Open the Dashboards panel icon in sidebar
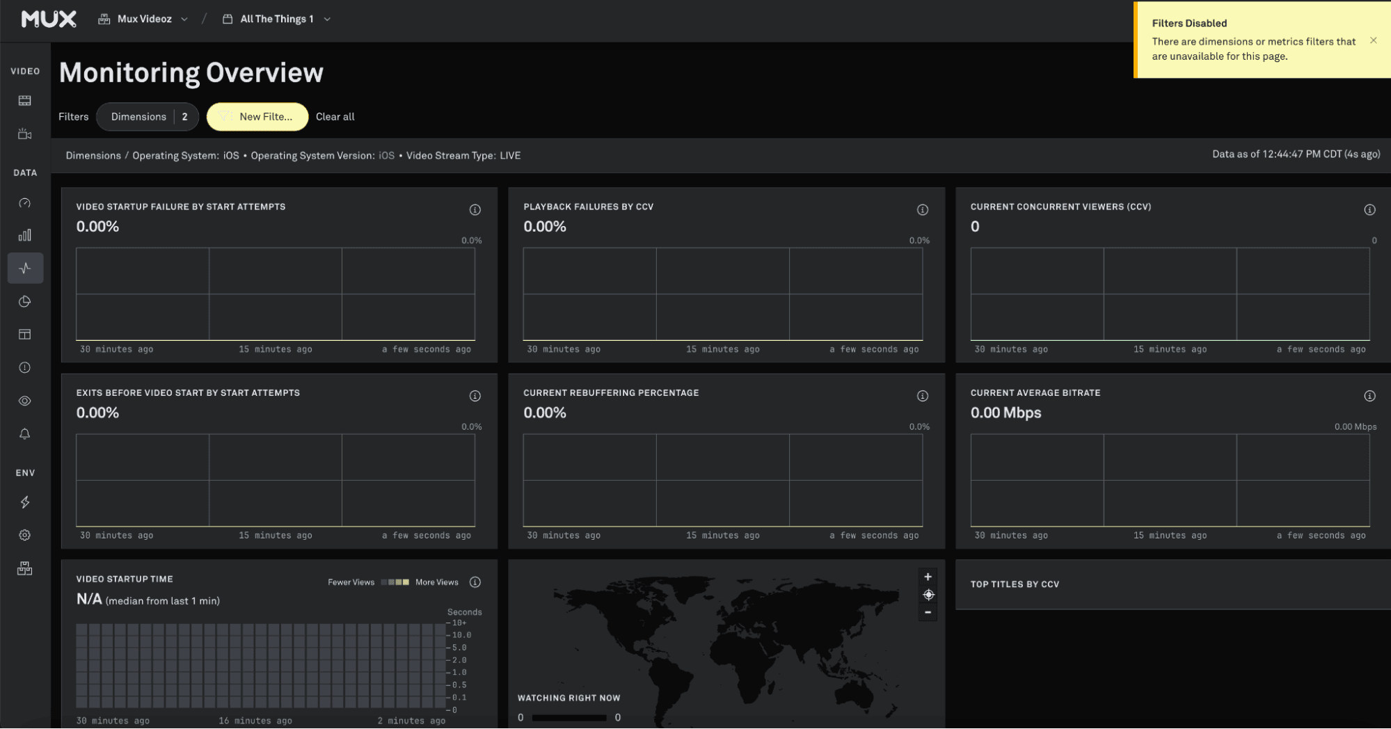Screen dimensions: 1391x729 (x=25, y=335)
